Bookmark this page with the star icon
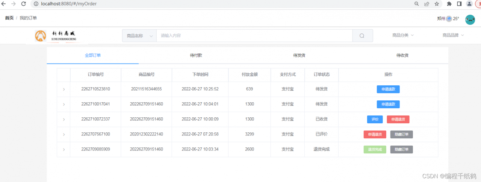This screenshot has width=481, height=182. click(437, 4)
